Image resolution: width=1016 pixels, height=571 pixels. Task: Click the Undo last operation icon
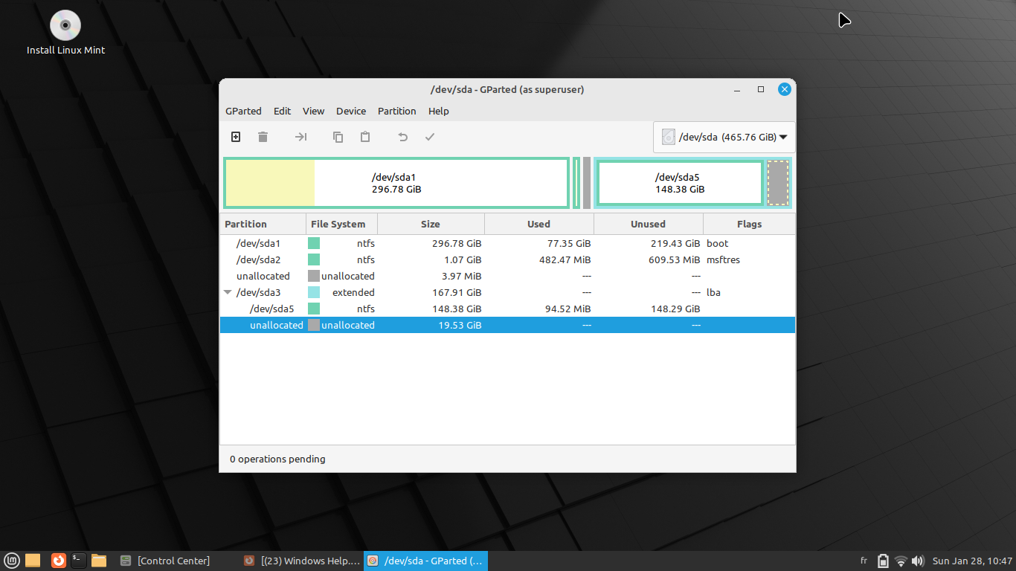pyautogui.click(x=402, y=137)
